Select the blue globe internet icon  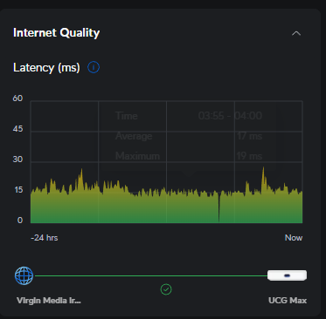tap(24, 275)
